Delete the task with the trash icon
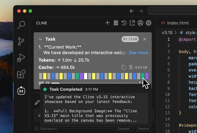The width and height of the screenshot is (197, 133). tap(131, 67)
